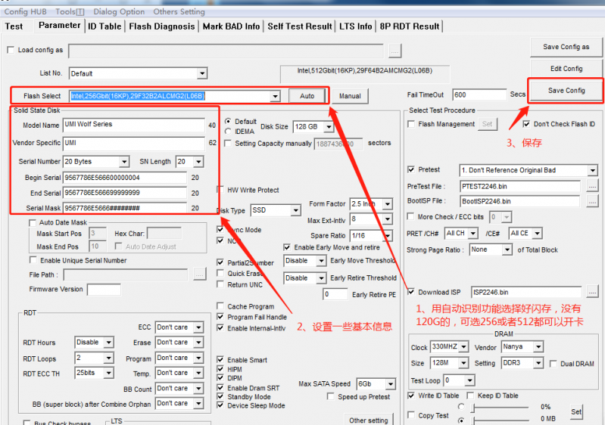Screen dimensions: 605x425
Task: Open Pretest mode dropdown
Action: coord(593,170)
